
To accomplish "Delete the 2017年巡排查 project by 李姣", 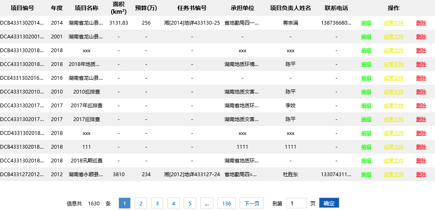I will click(421, 106).
